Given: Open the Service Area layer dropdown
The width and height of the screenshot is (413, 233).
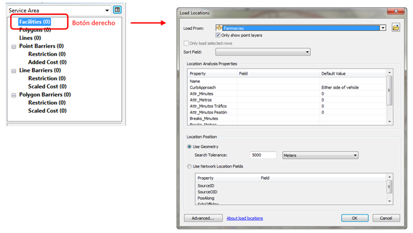Looking at the screenshot, I should coord(107,10).
